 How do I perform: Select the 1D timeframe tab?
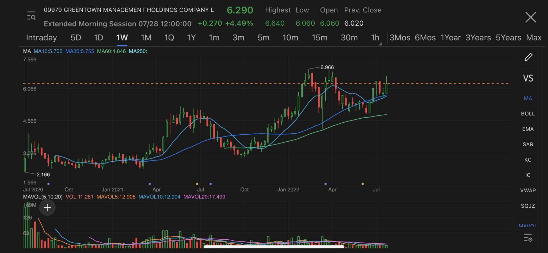pyautogui.click(x=98, y=38)
